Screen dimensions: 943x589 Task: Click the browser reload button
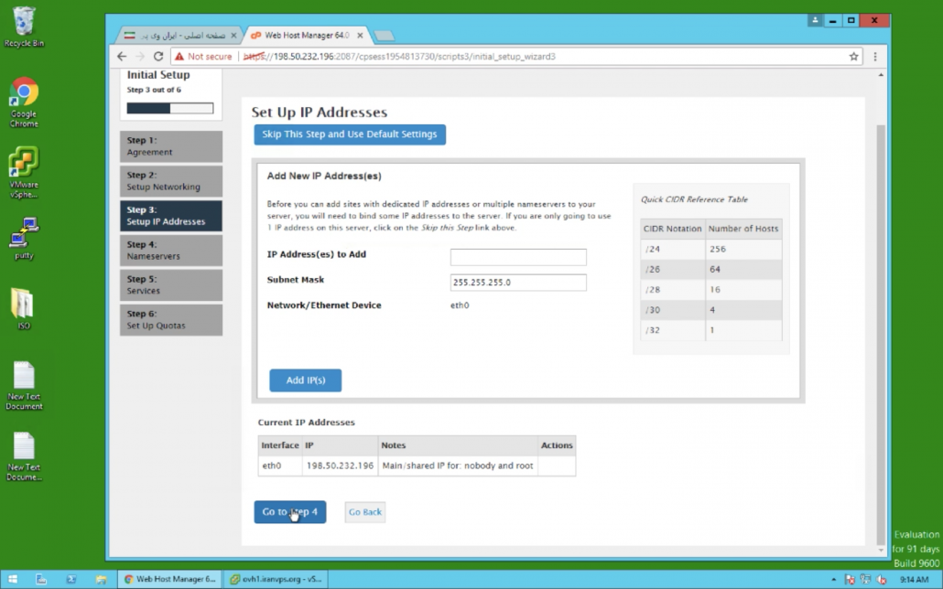pos(158,57)
